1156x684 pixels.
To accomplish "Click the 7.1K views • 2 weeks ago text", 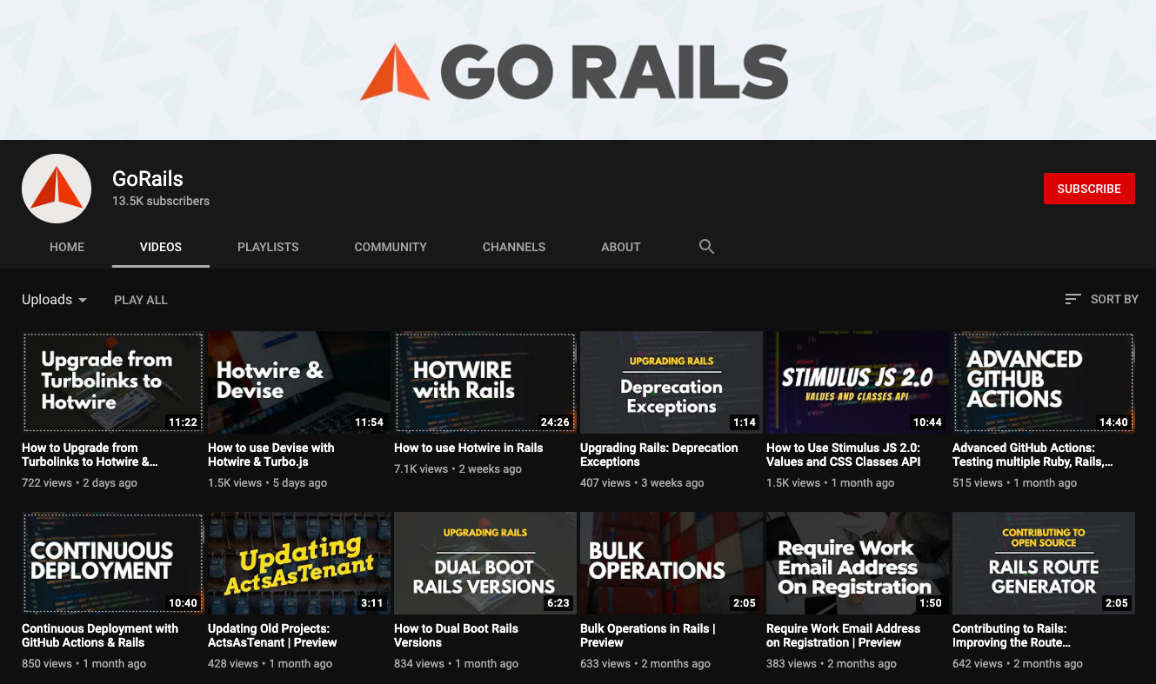I will point(458,469).
